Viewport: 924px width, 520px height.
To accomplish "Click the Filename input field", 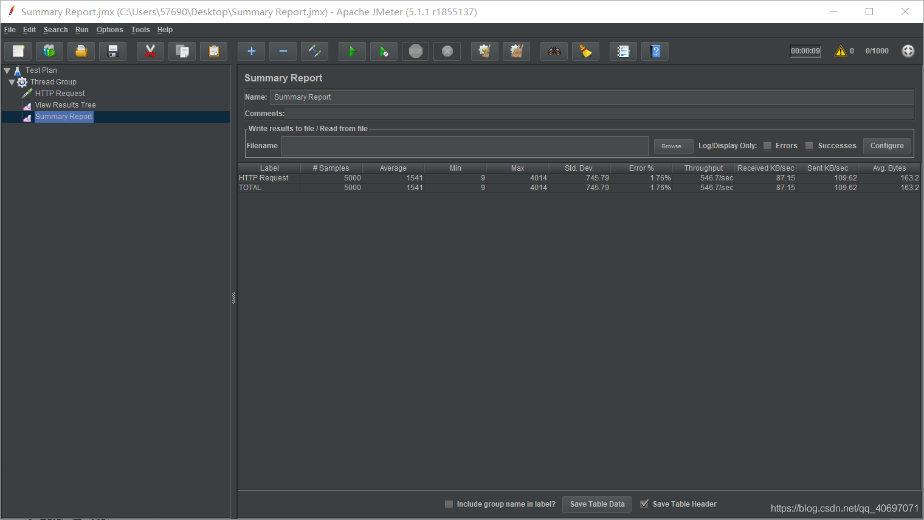I will pyautogui.click(x=464, y=146).
